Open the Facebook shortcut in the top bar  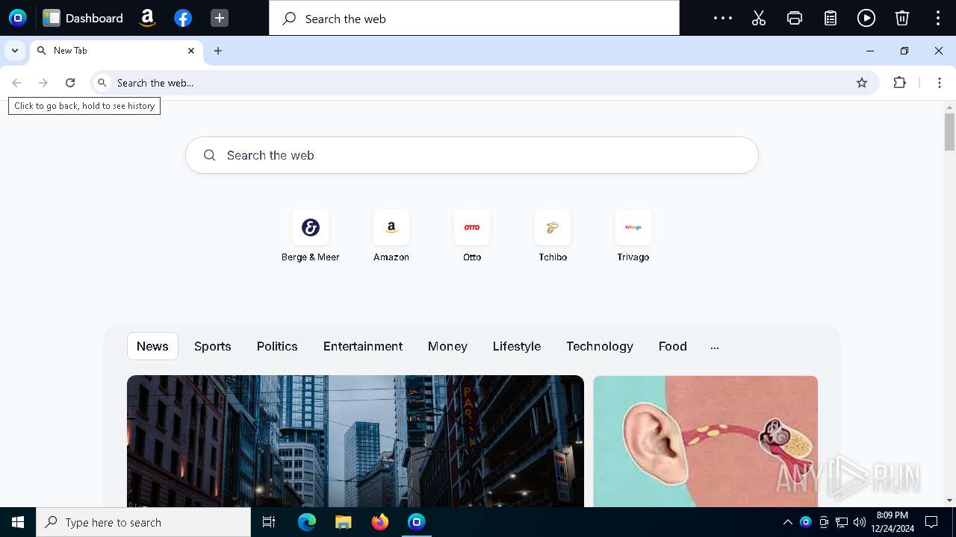pos(183,18)
